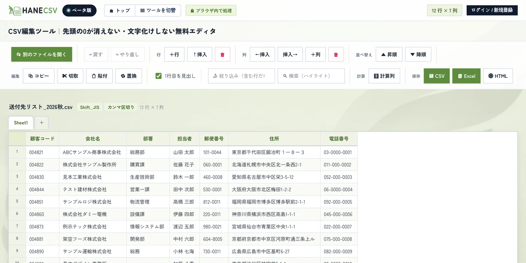This screenshot has height=263, width=526.
Task: Add a column with ＋列
Action: tap(316, 54)
